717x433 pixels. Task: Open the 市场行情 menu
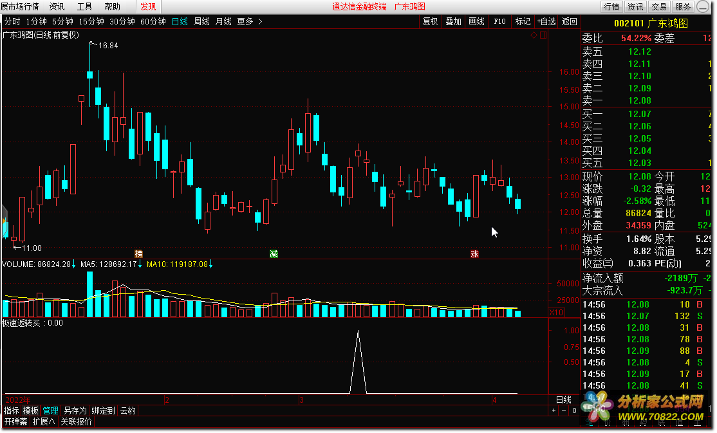20,7
